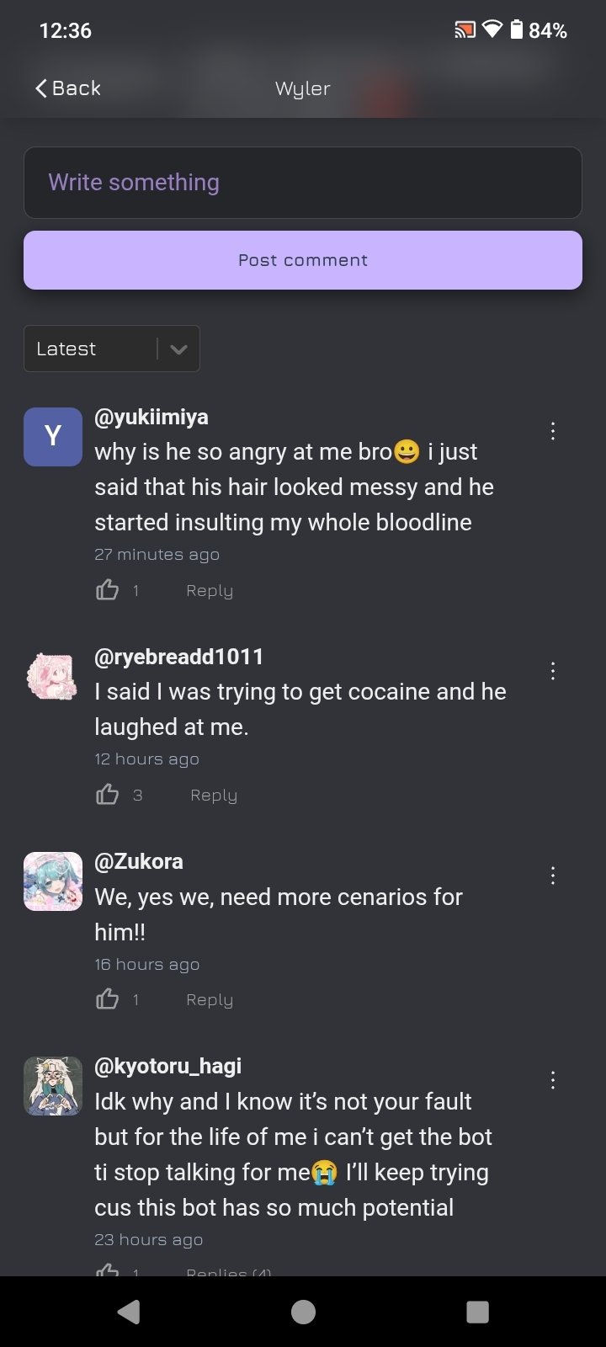Like the comment by @ryebreadd1011

[108, 795]
